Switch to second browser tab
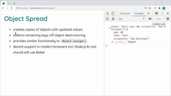The width and height of the screenshot is (171, 96). [x=9, y=3]
